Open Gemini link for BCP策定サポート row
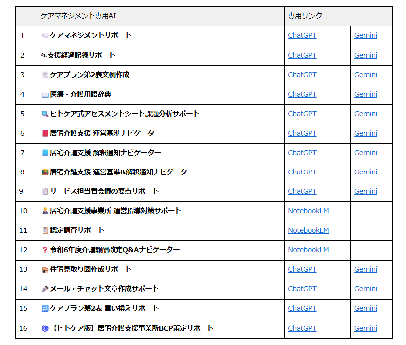 [x=365, y=328]
